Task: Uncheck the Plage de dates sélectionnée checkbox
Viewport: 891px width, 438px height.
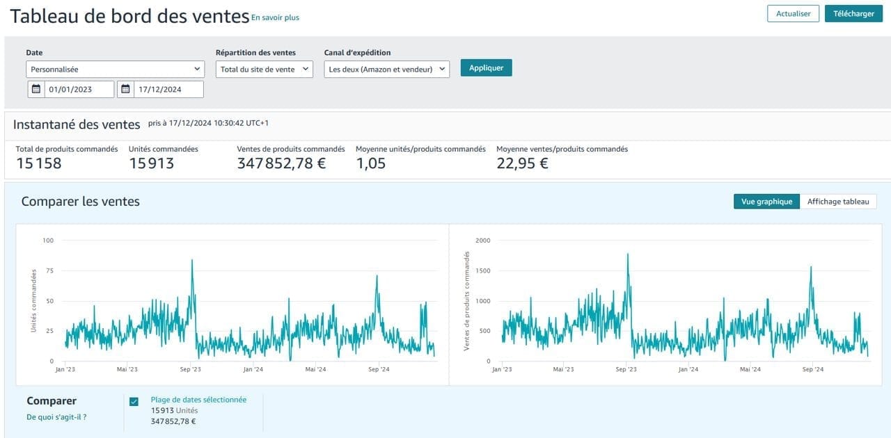Action: (134, 401)
